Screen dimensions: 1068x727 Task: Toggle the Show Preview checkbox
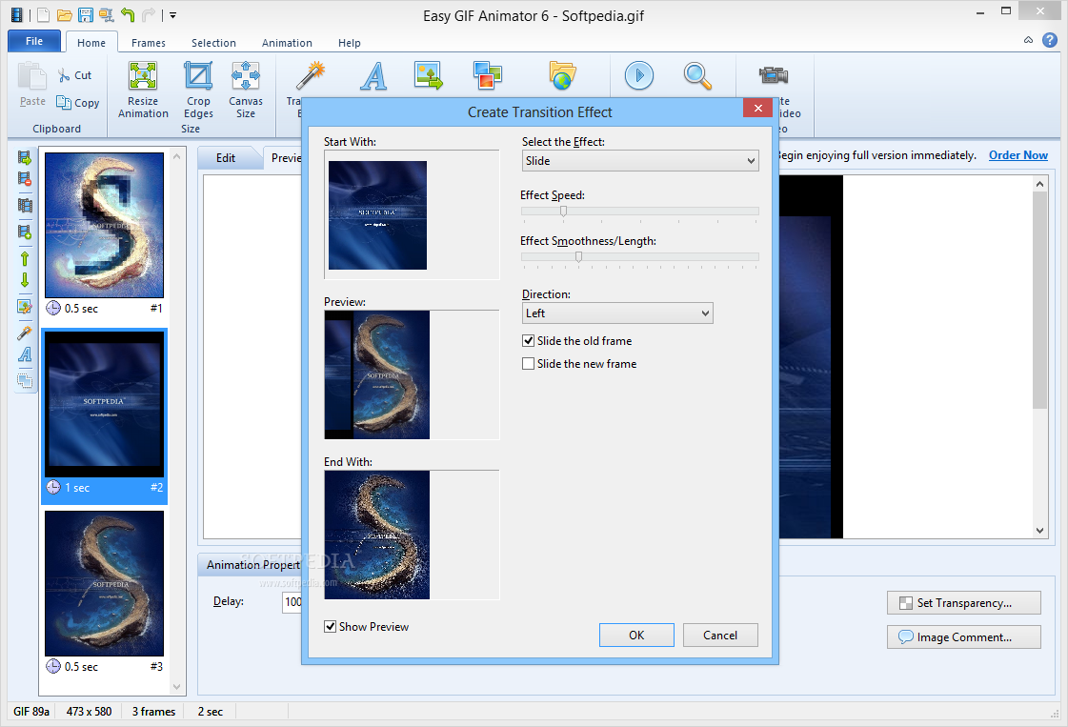coord(331,626)
